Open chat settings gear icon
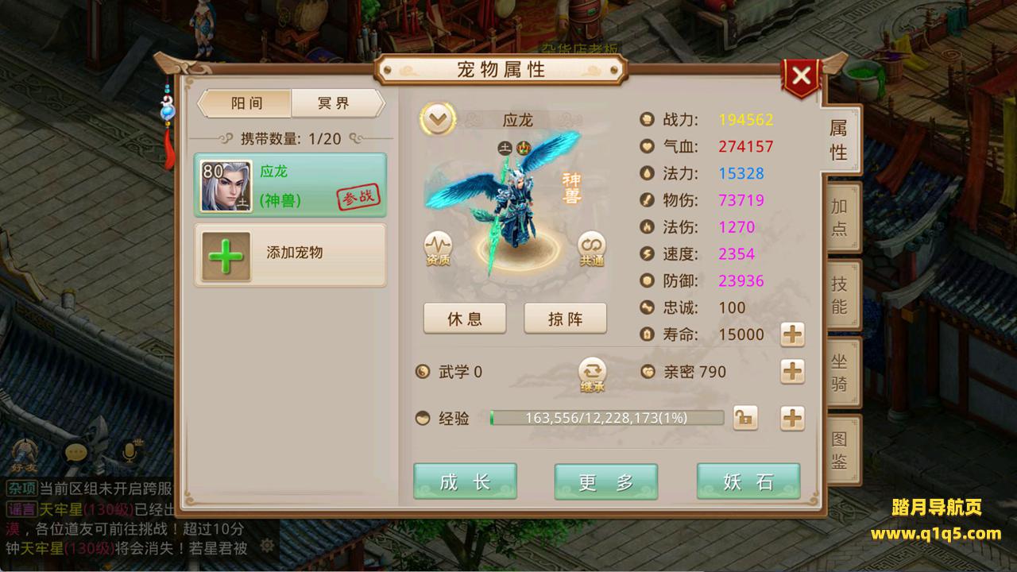Image resolution: width=1017 pixels, height=572 pixels. [268, 545]
